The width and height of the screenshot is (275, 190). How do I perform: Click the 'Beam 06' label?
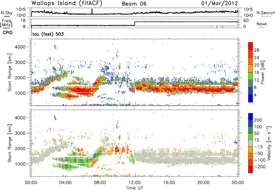pos(134,4)
